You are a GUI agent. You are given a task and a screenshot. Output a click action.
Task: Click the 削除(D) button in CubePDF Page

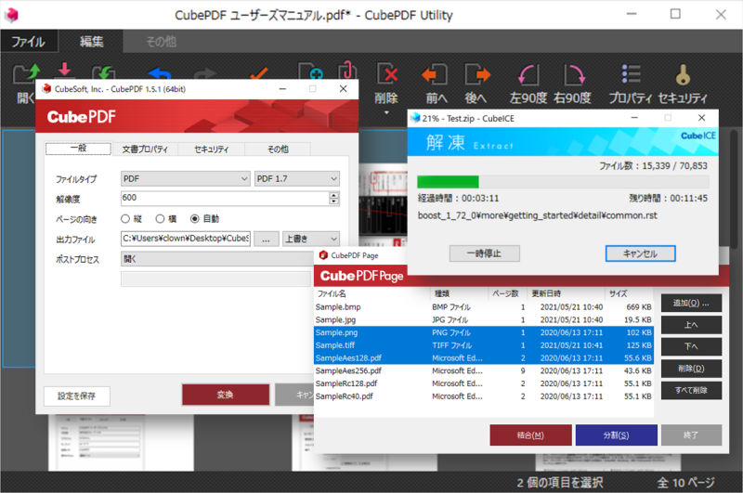pyautogui.click(x=691, y=369)
